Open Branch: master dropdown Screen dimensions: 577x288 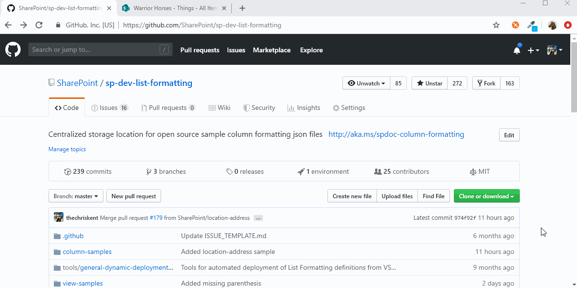[76, 196]
